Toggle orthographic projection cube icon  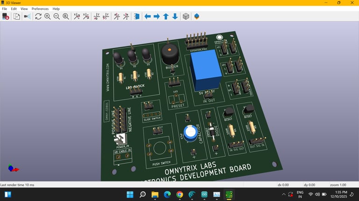click(x=186, y=16)
